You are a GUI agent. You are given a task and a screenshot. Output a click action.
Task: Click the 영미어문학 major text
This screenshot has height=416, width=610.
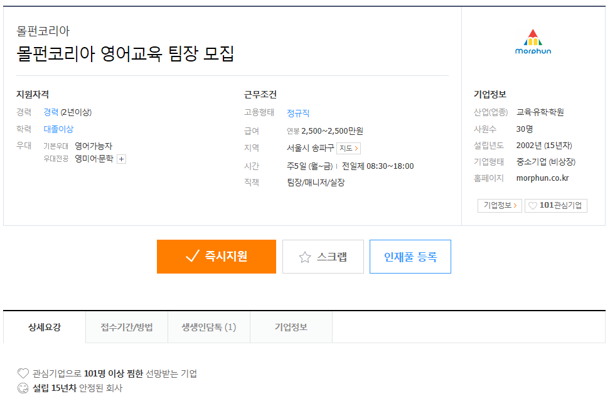tap(94, 159)
